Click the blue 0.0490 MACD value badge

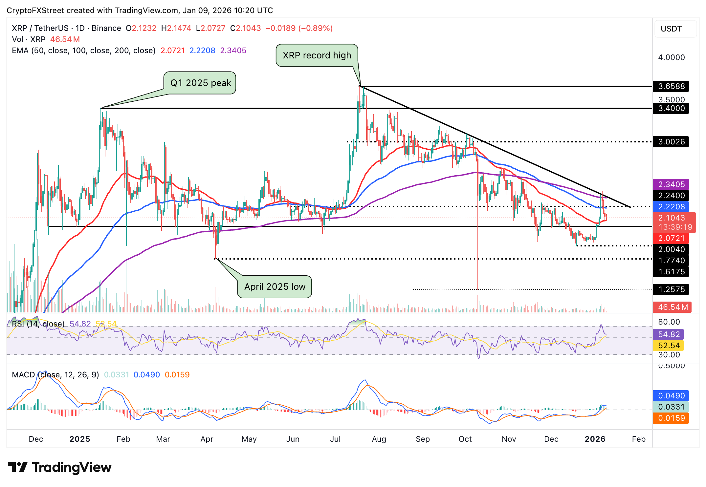pos(671,395)
